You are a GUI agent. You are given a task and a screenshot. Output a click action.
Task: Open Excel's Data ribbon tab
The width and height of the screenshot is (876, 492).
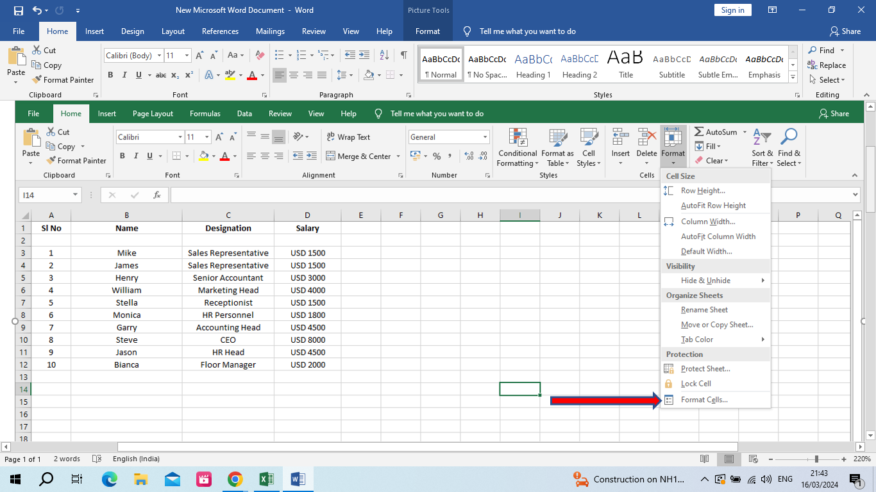(x=244, y=113)
